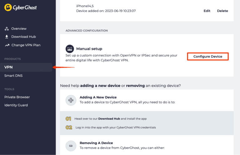Open the Private Browser tool

click(17, 97)
